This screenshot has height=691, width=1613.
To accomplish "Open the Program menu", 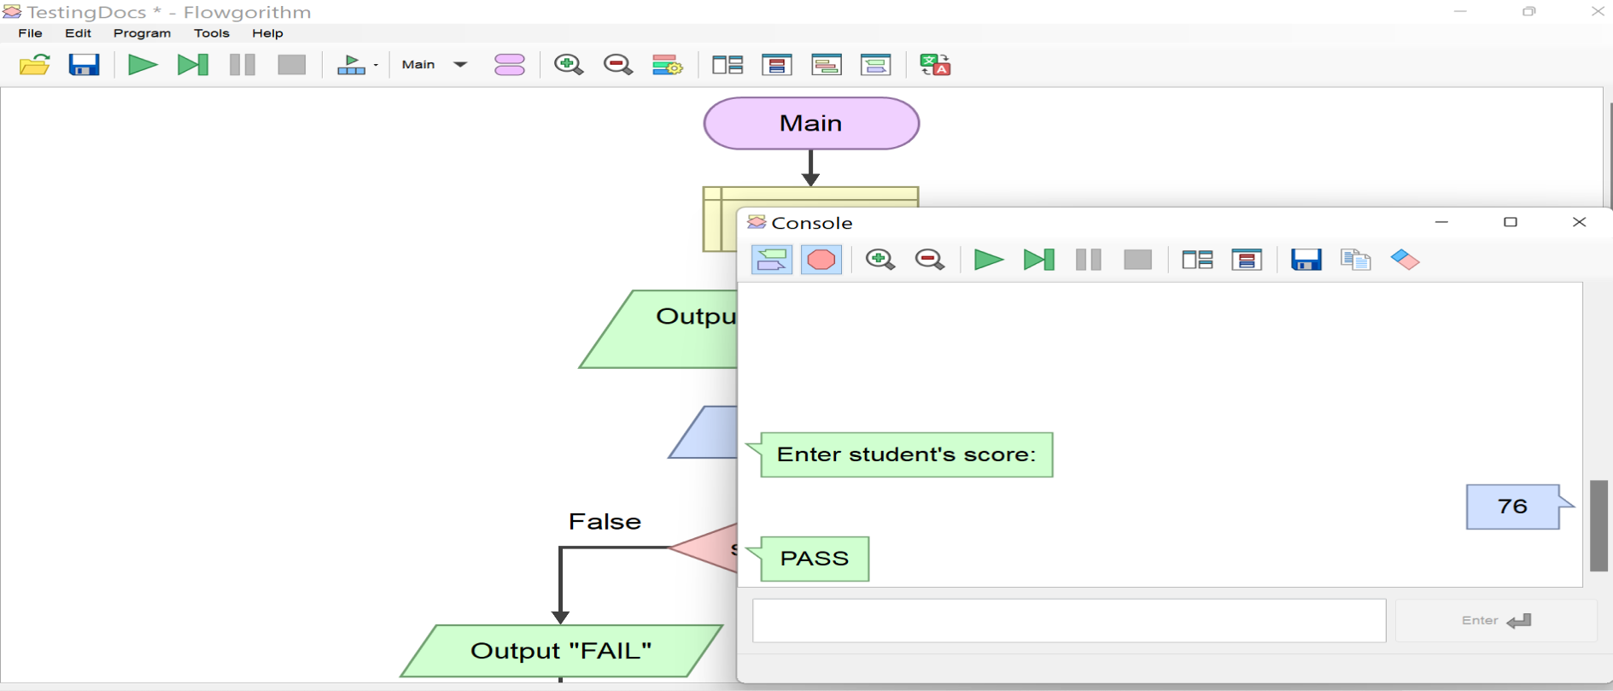I will point(142,33).
